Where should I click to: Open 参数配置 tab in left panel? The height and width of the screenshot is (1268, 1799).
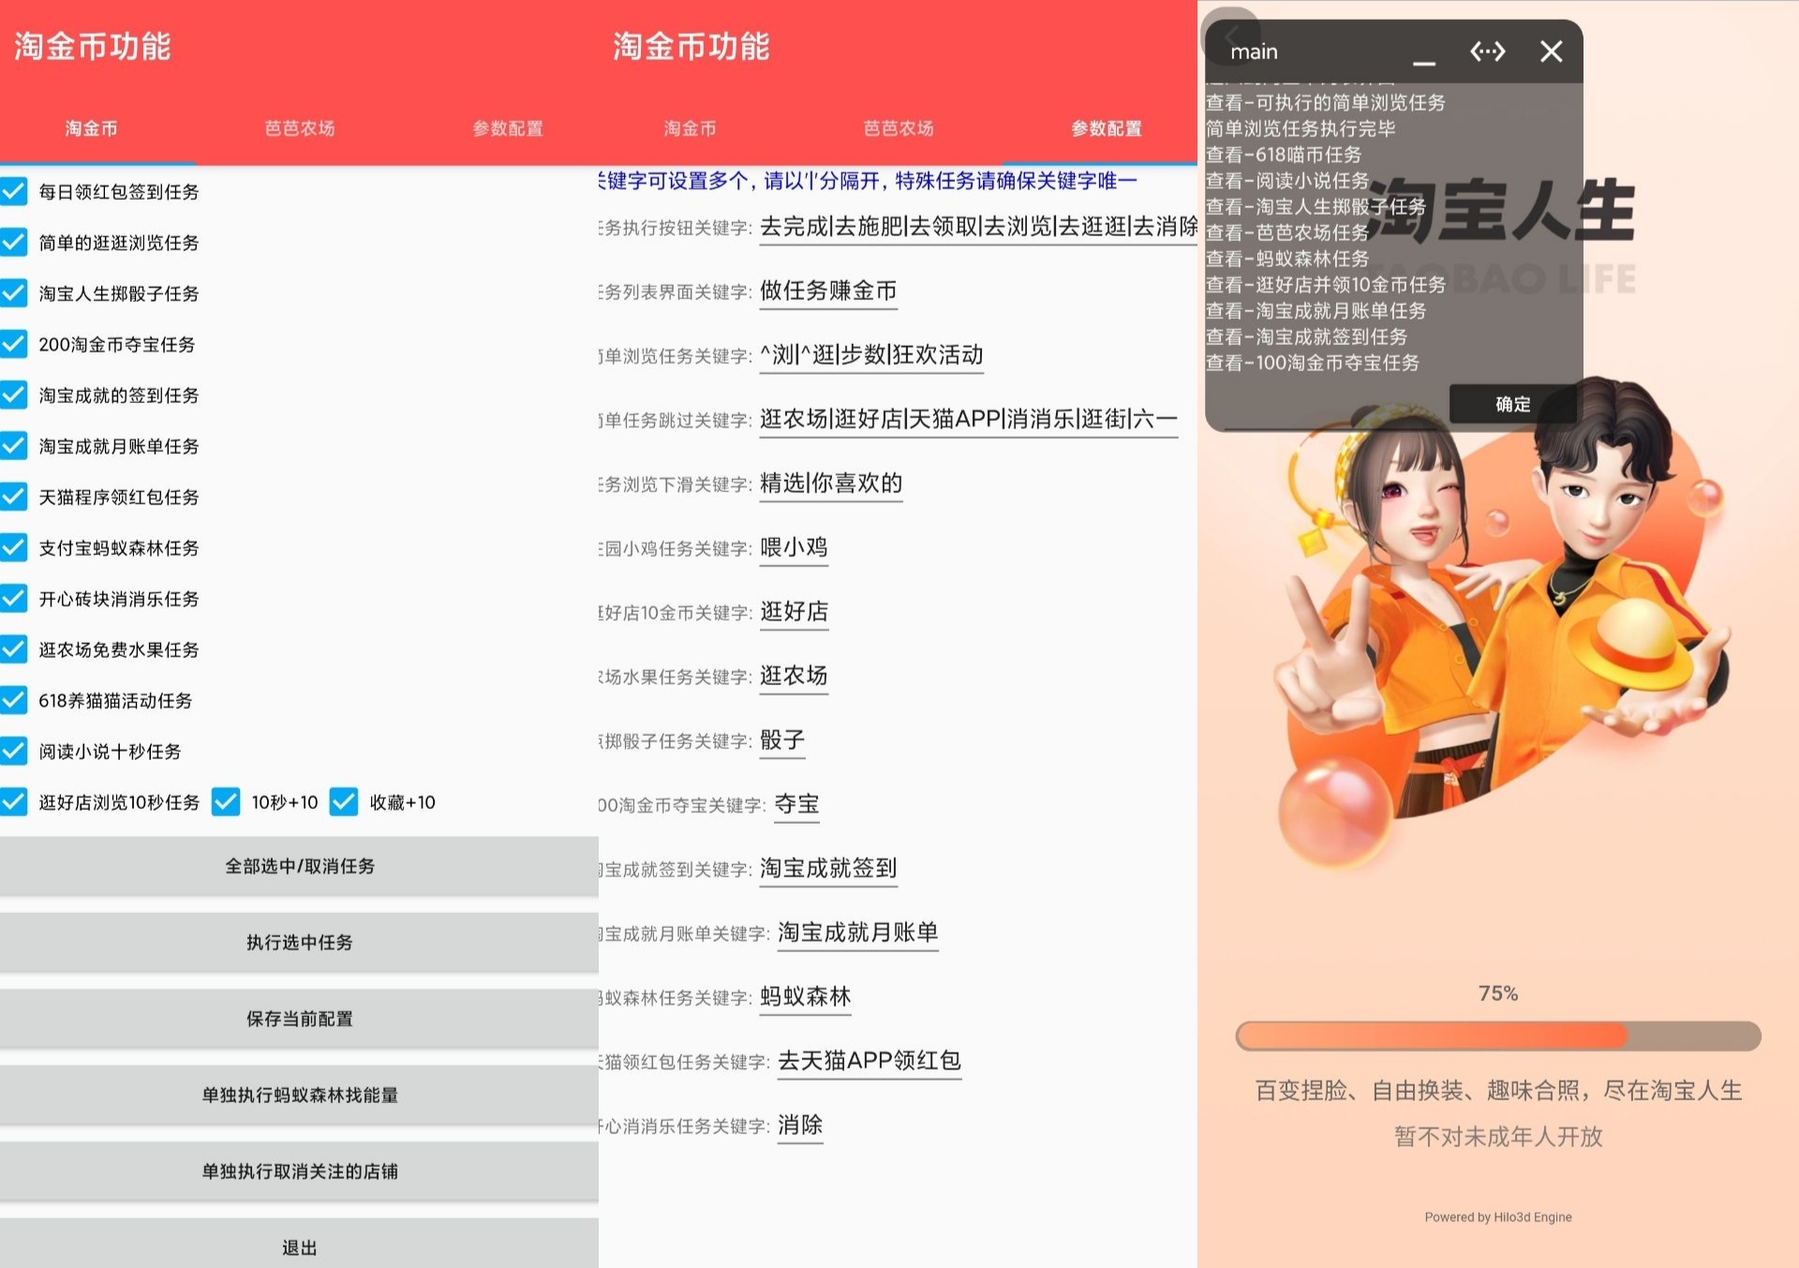tap(507, 128)
